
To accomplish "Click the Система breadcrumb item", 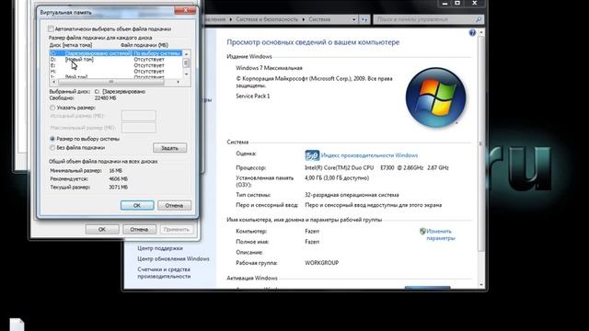I will click(x=319, y=19).
